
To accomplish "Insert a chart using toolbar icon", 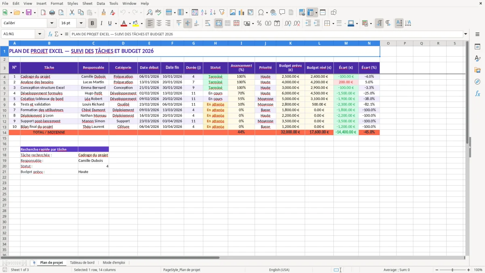I will tap(241, 13).
